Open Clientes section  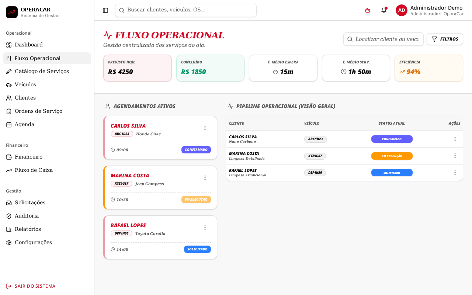pos(47,98)
